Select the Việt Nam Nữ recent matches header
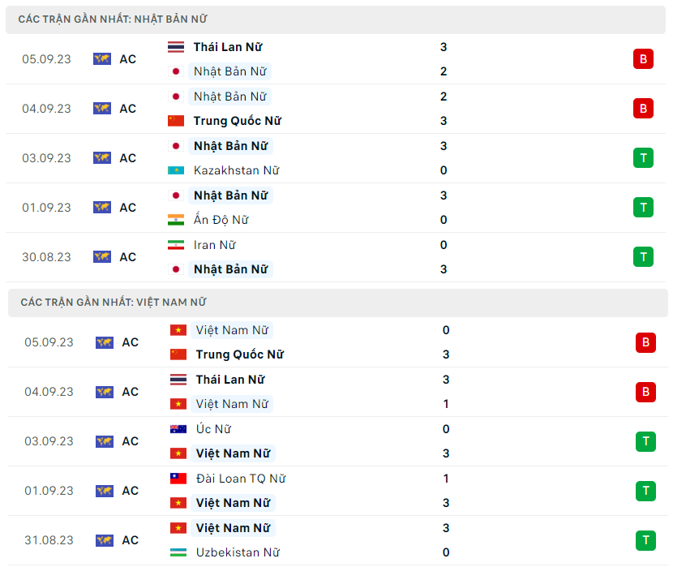 tap(114, 302)
